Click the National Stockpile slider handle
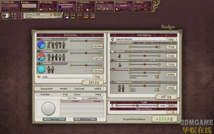Viewport: 214px width, 134px height. pyautogui.click(x=157, y=47)
